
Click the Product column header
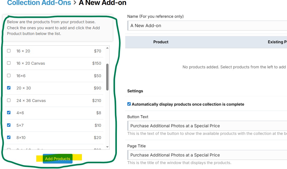(161, 42)
